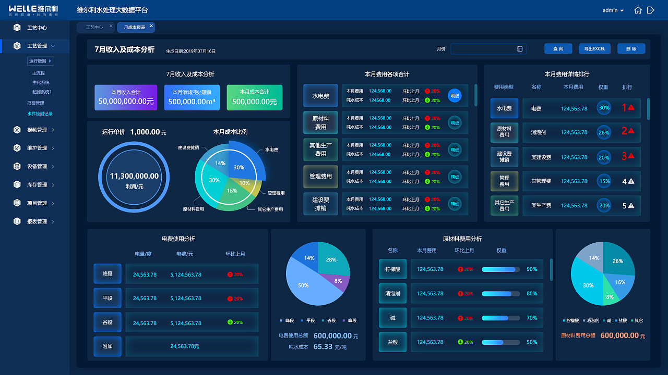Click the 平段 button in 电费使用分析
The height and width of the screenshot is (375, 668).
tap(108, 298)
